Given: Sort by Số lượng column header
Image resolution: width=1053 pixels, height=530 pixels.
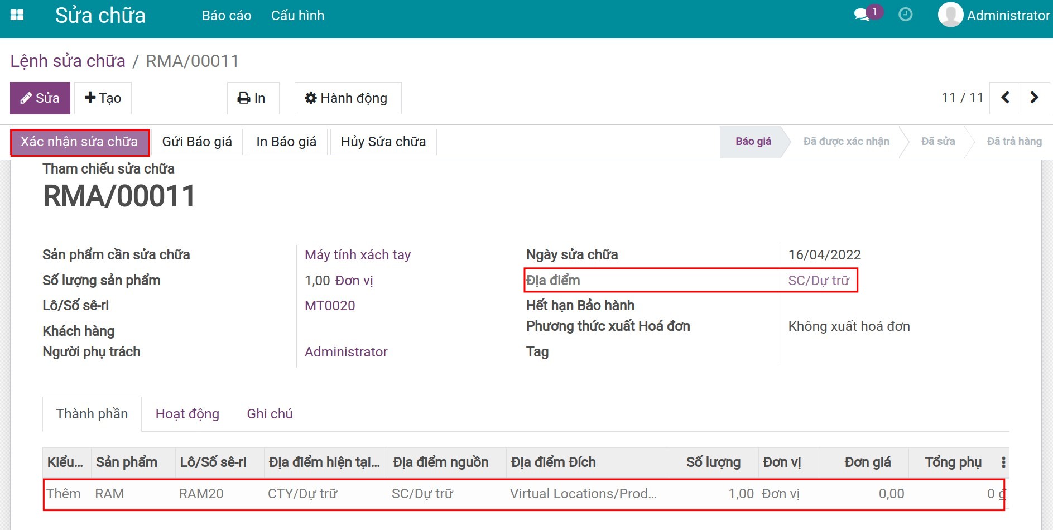Looking at the screenshot, I should (713, 462).
